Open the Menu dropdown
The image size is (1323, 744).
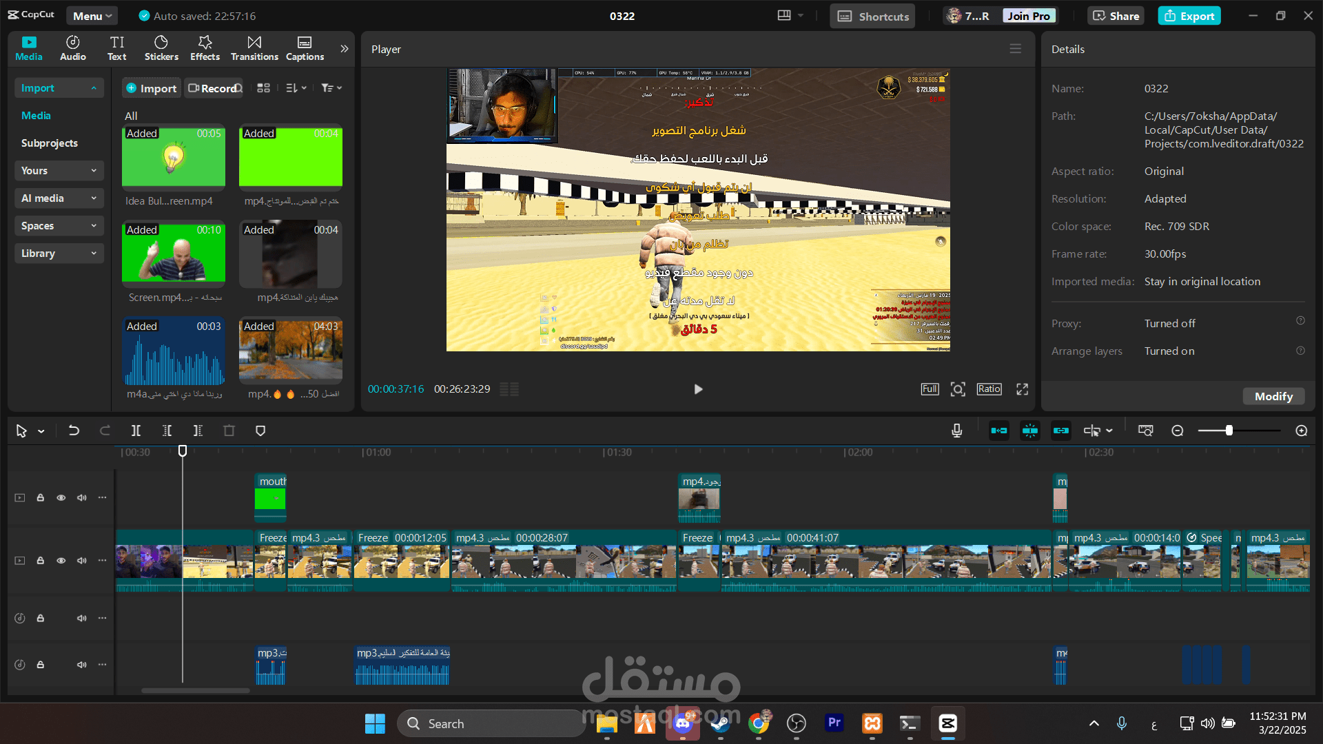coord(92,16)
